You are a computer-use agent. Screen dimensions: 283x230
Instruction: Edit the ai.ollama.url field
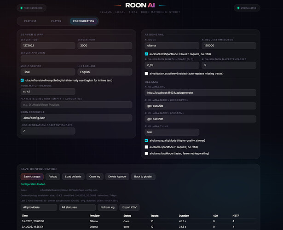point(200,93)
